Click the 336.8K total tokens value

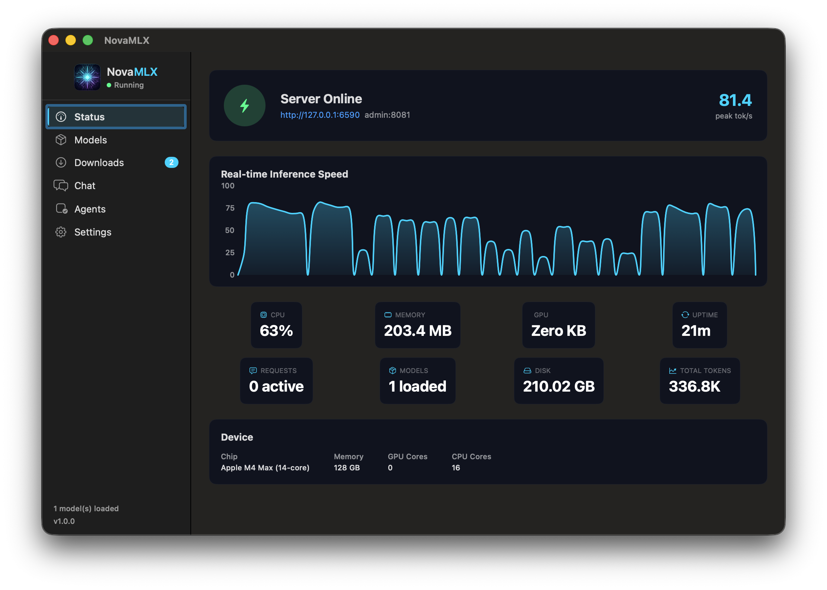pos(695,386)
